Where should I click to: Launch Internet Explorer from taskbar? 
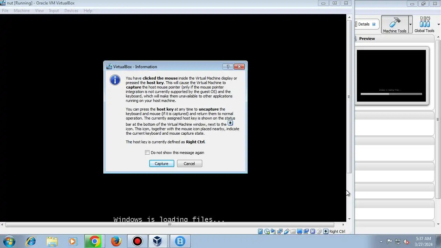click(x=31, y=241)
